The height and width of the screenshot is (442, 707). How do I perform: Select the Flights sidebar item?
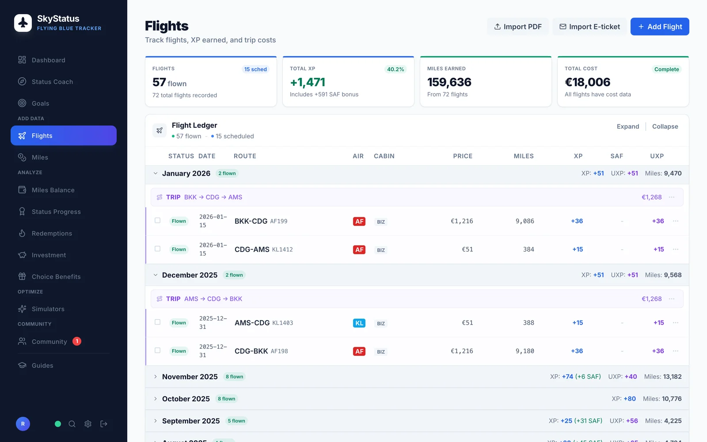pyautogui.click(x=64, y=135)
